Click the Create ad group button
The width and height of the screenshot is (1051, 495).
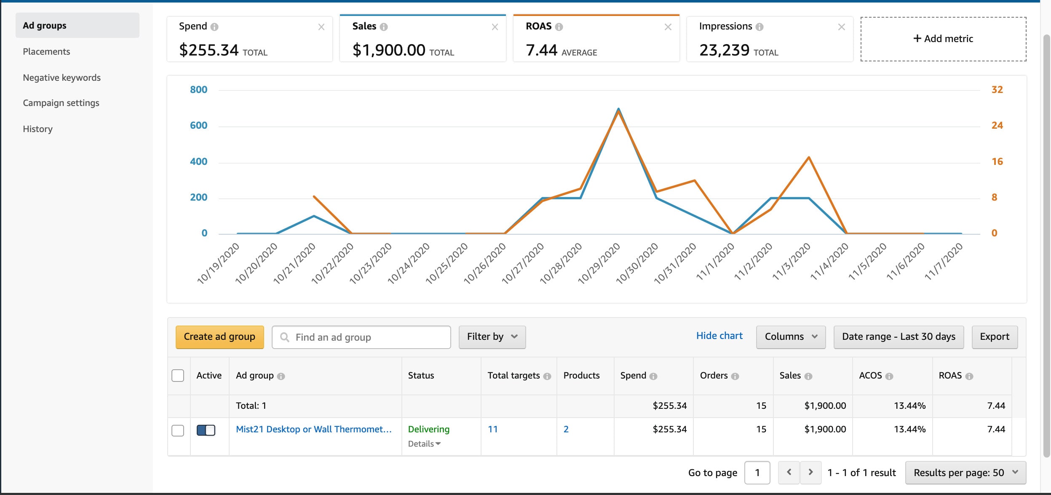pyautogui.click(x=219, y=337)
